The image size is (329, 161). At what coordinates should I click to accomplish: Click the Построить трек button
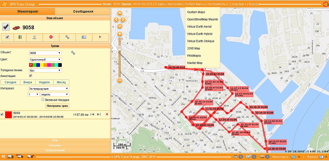[57, 106]
